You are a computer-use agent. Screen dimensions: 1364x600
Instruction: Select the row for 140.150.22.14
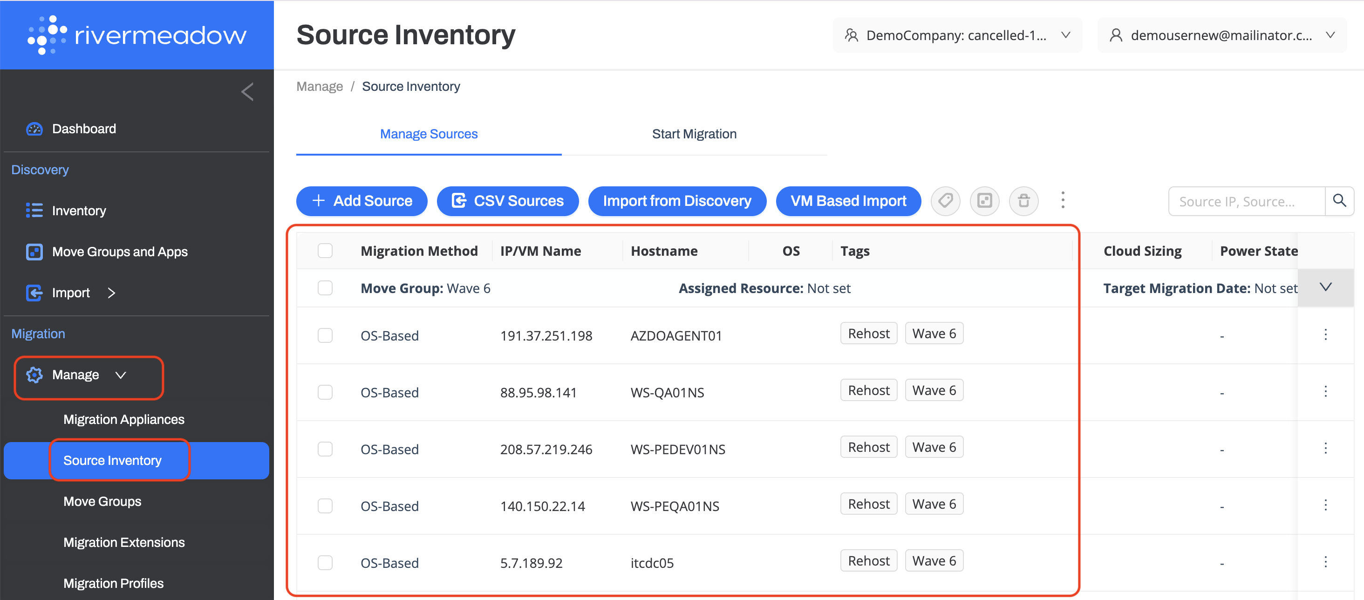325,506
